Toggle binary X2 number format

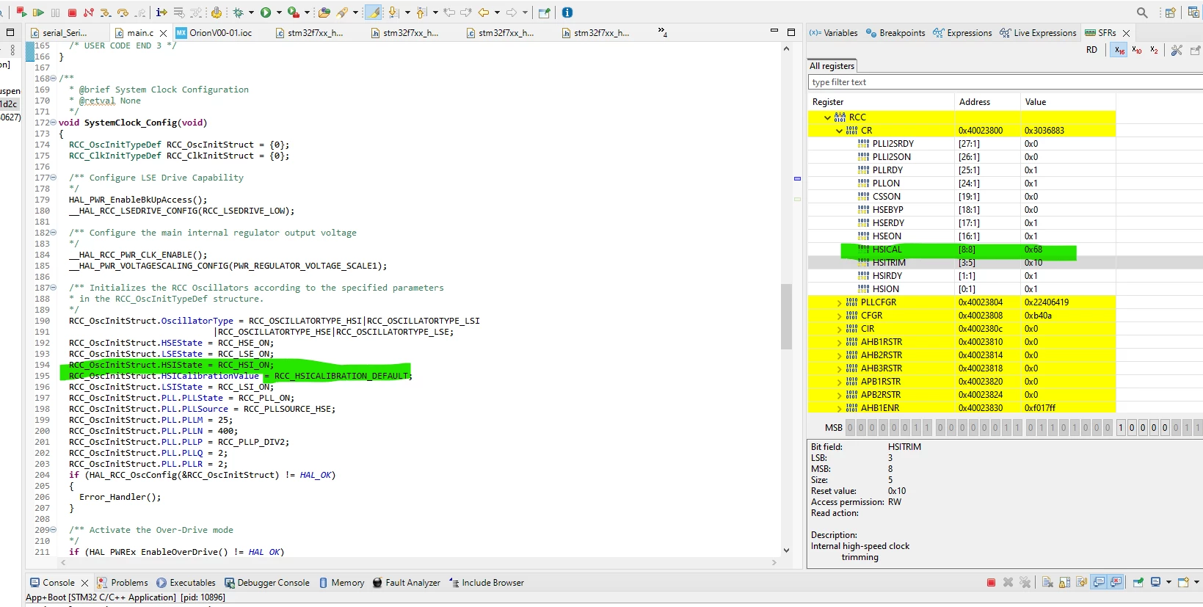pos(1154,50)
